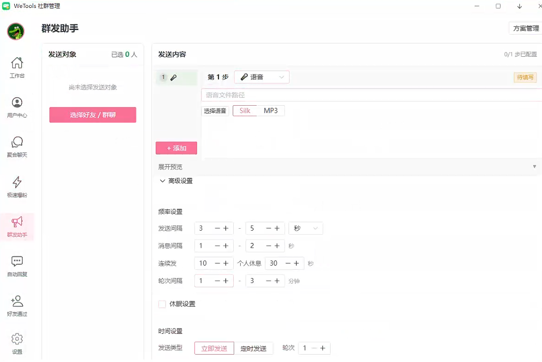
Task: Open the 秒 time unit dropdown
Action: click(306, 228)
